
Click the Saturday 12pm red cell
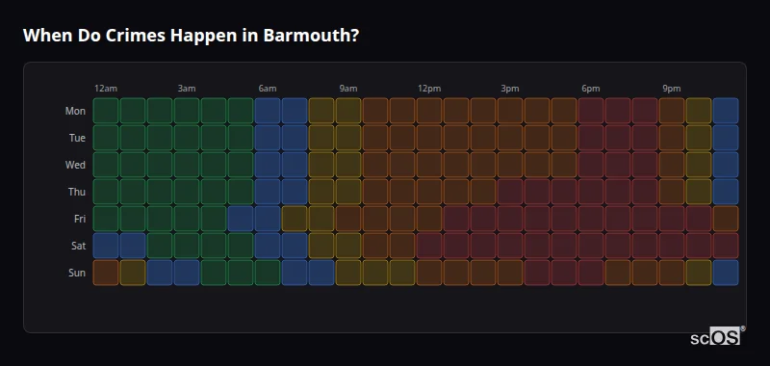429,246
